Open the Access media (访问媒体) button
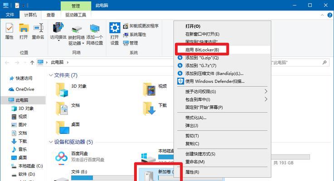The image size is (334, 181). click(x=58, y=32)
